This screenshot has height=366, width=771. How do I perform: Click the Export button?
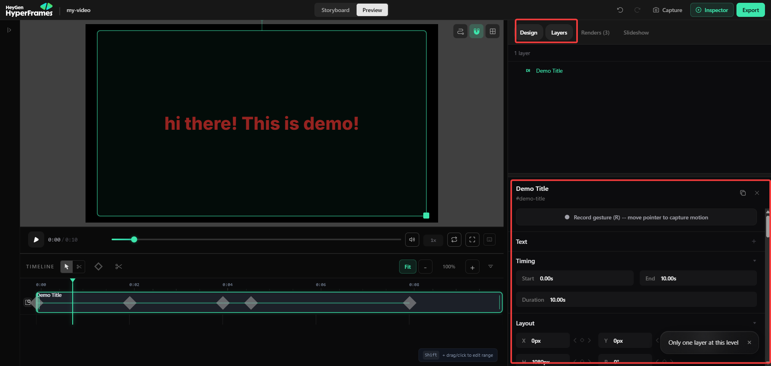751,10
